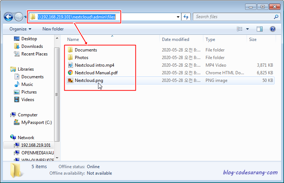Select Computer in navigation pane

[x=28, y=115]
